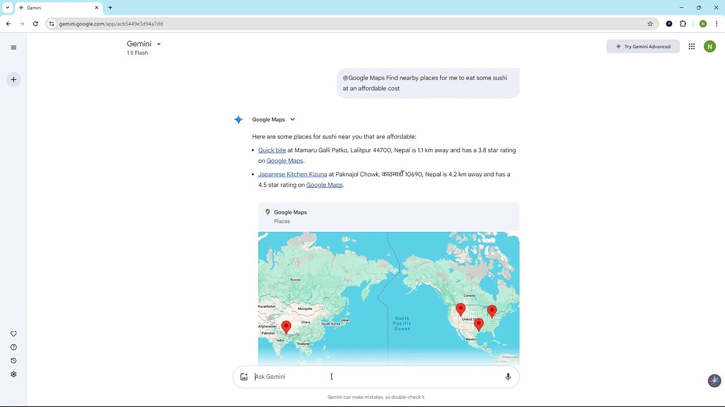Click the upload image icon in prompt box
This screenshot has height=407, width=725.
[244, 377]
